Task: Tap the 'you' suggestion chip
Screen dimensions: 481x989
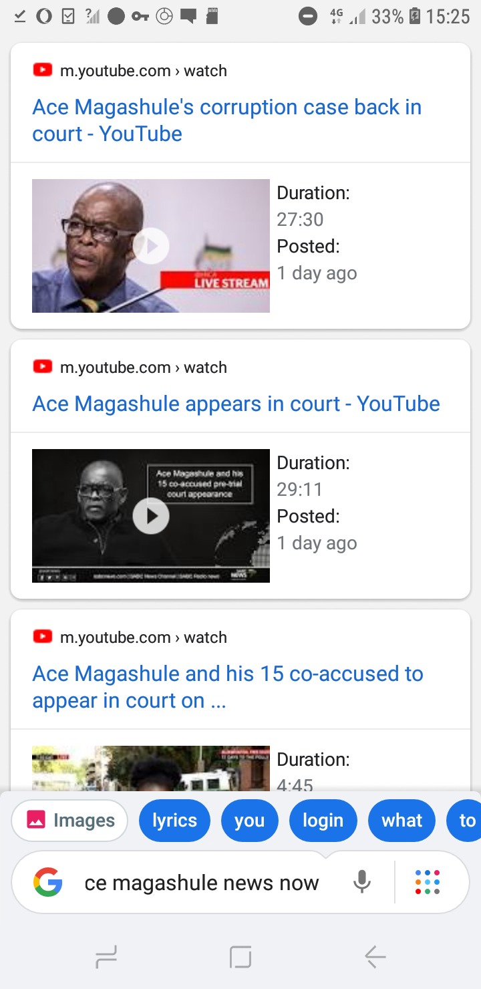Action: [249, 821]
